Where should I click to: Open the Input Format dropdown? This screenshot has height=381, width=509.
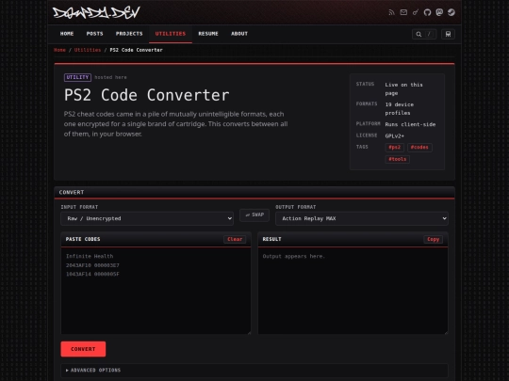(x=147, y=218)
